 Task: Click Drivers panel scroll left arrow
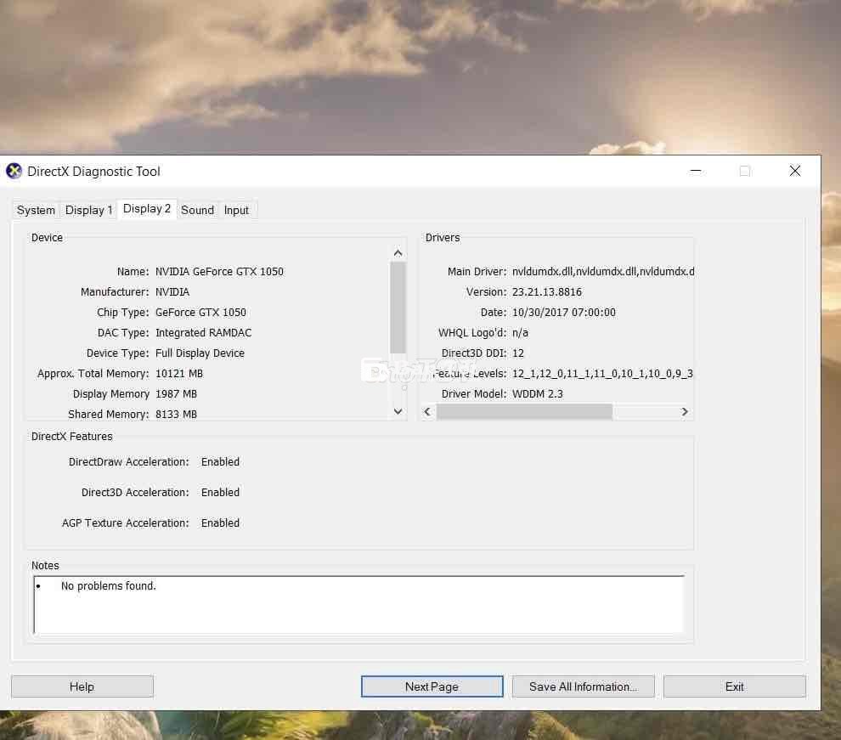[x=427, y=412]
